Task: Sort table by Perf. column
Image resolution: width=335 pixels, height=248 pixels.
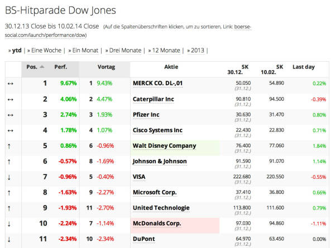Action: (x=61, y=67)
